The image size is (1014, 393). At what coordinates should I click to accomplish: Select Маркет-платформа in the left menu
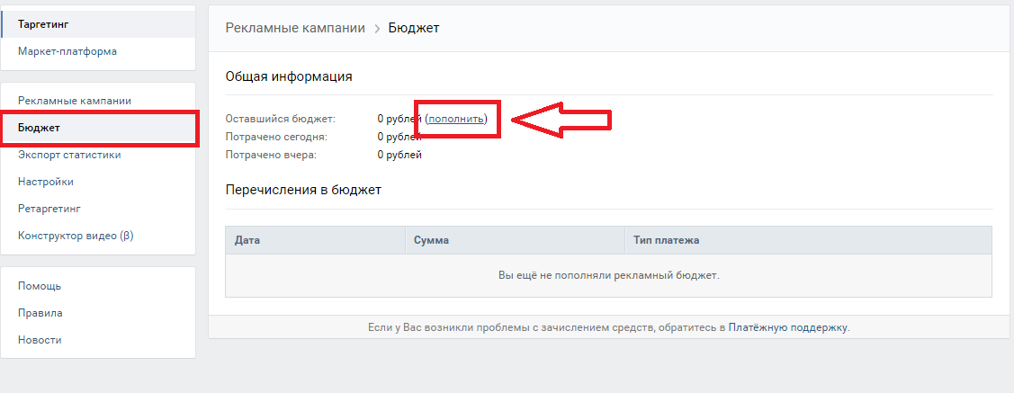[x=67, y=51]
